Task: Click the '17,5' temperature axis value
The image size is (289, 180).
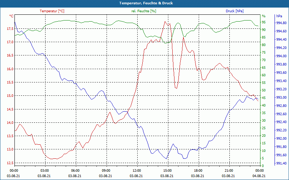Action: click(10, 28)
